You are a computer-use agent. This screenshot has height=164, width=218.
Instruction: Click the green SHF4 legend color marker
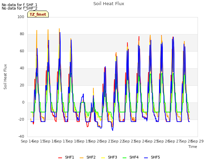(x=125, y=158)
